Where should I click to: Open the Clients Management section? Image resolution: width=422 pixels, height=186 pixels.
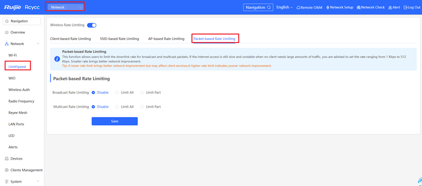coord(26,170)
